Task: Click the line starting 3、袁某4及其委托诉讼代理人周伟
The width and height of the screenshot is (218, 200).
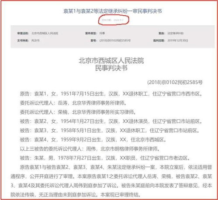Action: click(x=111, y=186)
